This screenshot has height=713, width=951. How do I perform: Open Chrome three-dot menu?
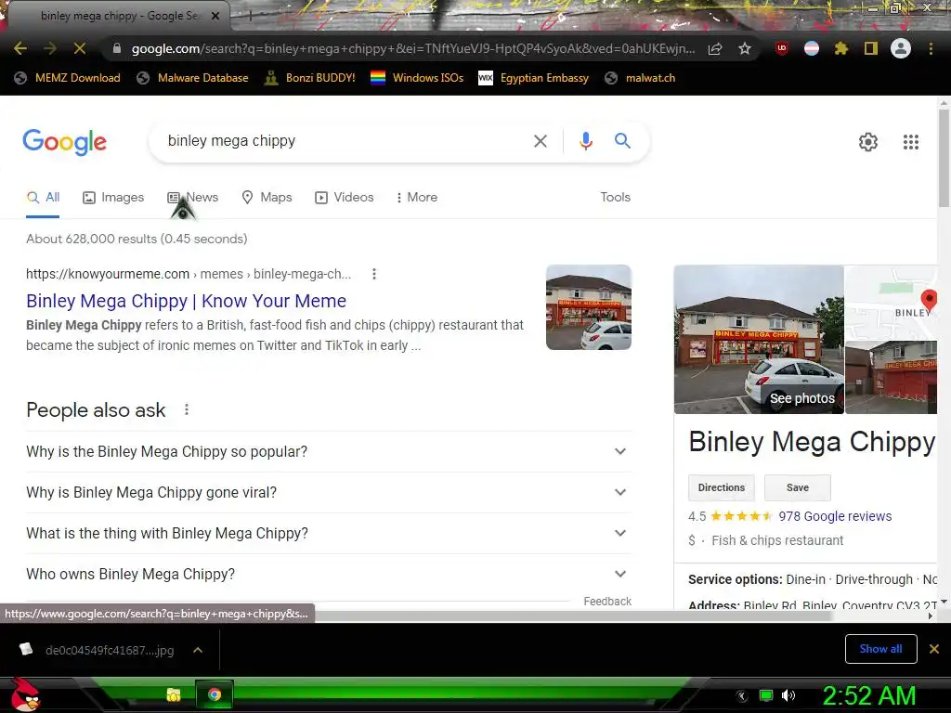click(931, 48)
